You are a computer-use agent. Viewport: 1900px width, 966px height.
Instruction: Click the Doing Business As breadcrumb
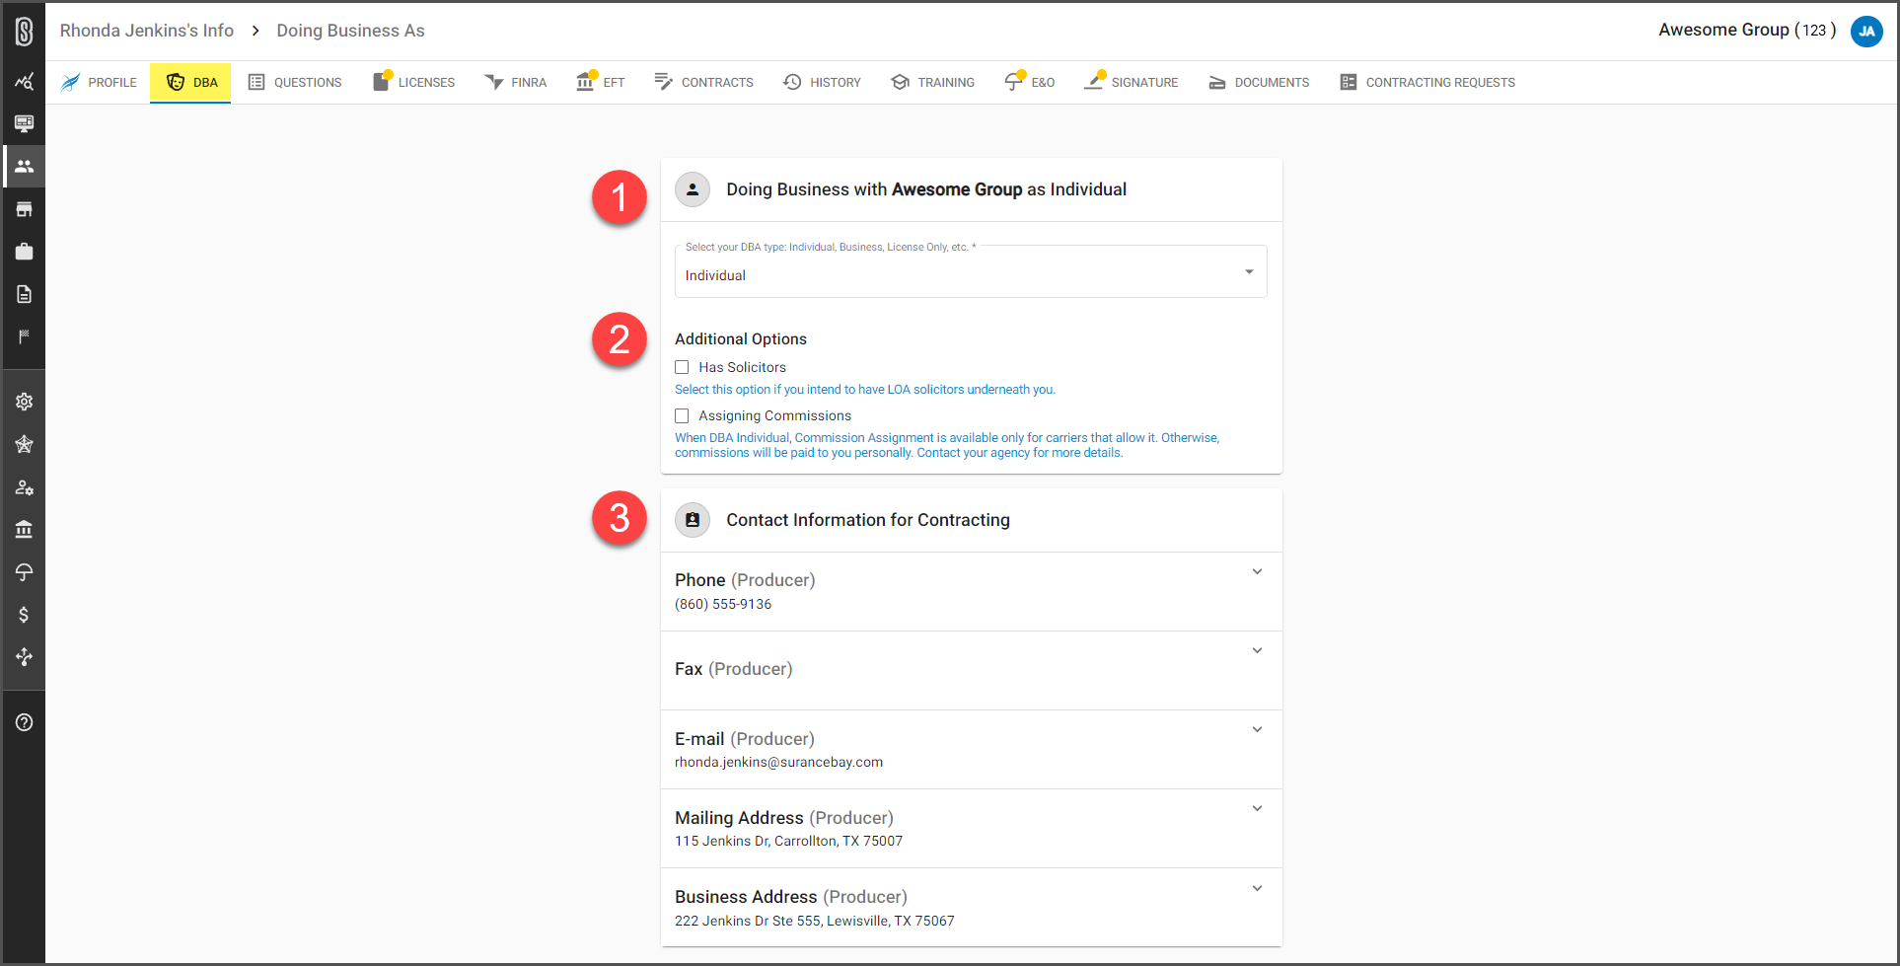pos(350,31)
